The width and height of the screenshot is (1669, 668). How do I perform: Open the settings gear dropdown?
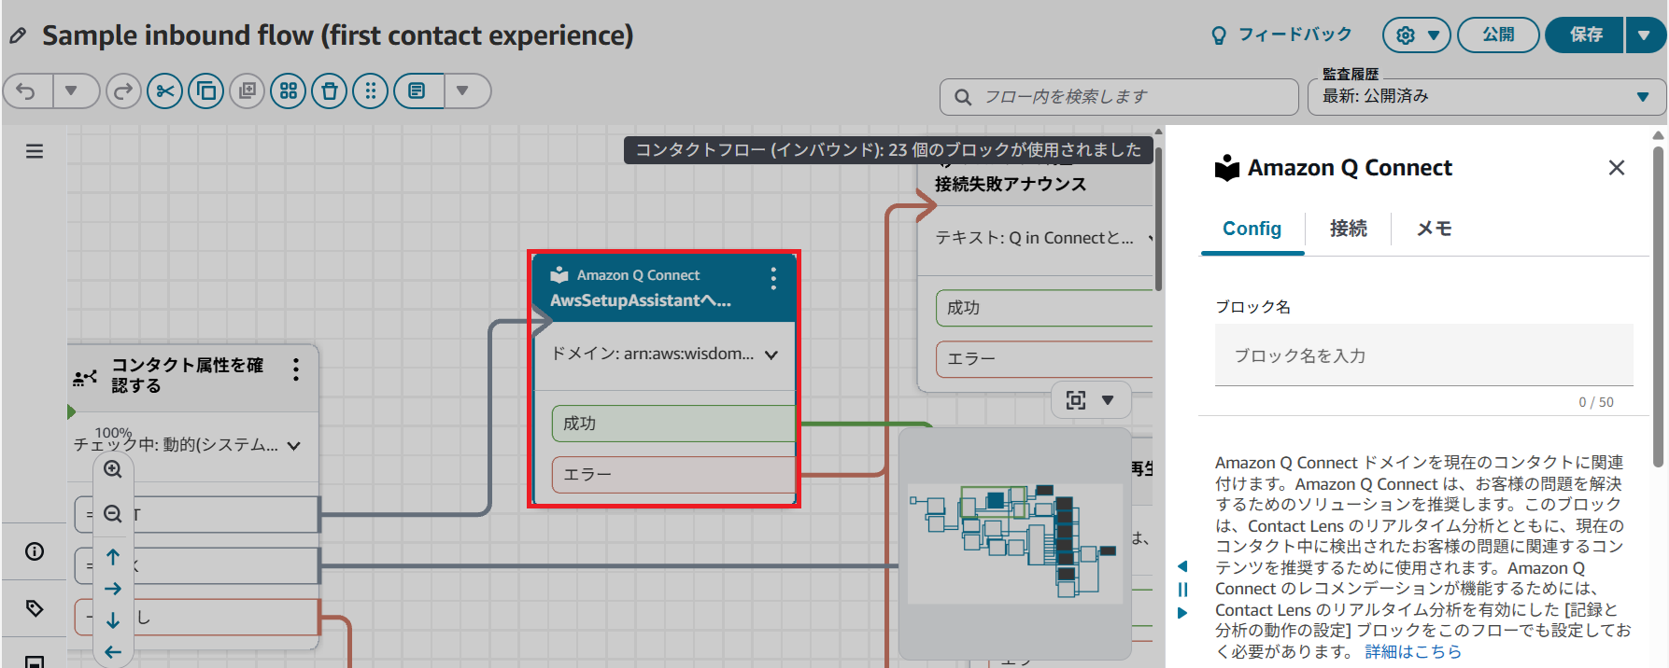point(1417,35)
